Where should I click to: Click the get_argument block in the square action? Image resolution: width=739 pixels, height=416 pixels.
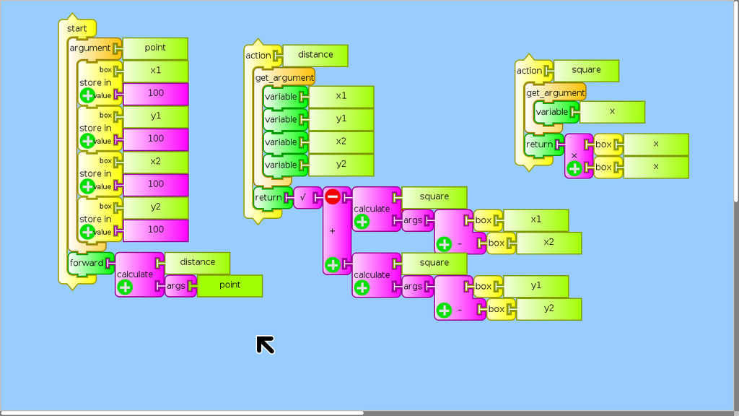pyautogui.click(x=555, y=93)
